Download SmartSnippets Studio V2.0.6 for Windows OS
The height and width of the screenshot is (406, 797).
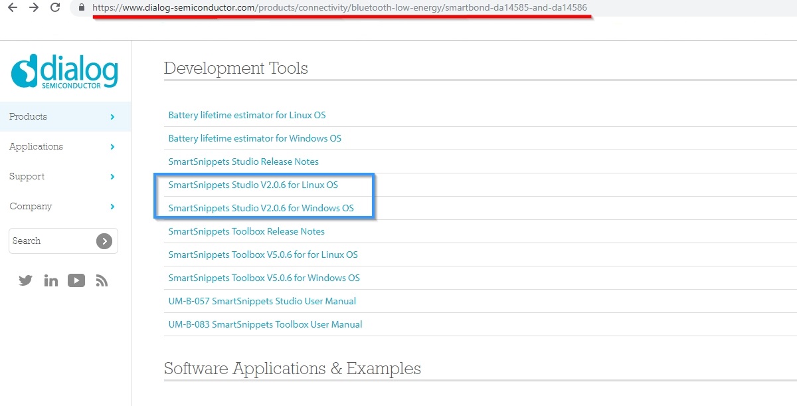(261, 208)
